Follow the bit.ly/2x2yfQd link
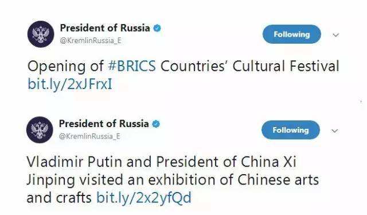Screen dimensions: 367x215 [x=144, y=197]
